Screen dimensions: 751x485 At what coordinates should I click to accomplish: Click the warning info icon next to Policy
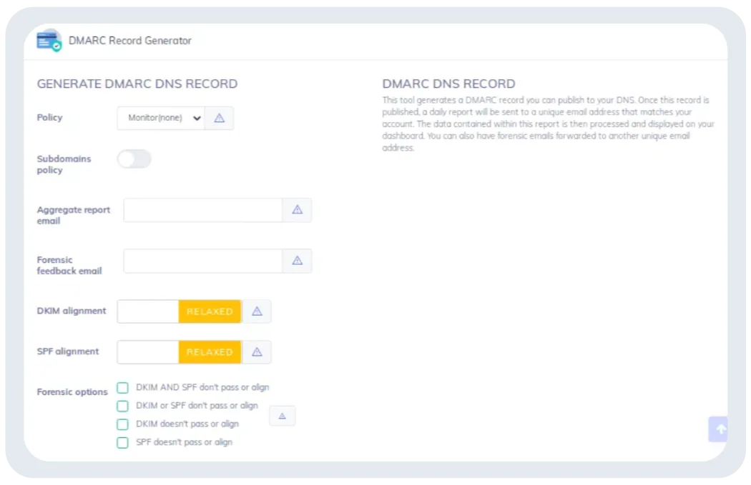coord(219,118)
